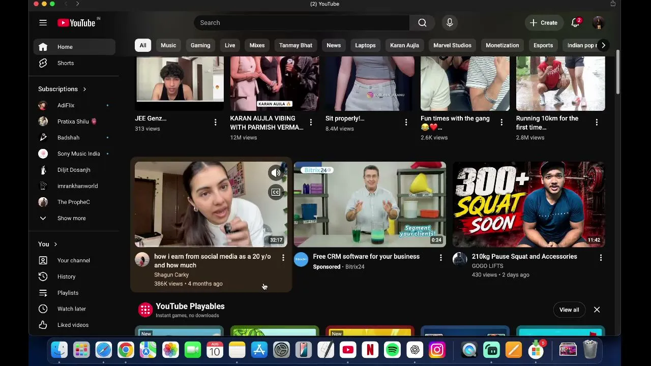Image resolution: width=651 pixels, height=366 pixels.
Task: Open the notifications bell
Action: coord(576,22)
